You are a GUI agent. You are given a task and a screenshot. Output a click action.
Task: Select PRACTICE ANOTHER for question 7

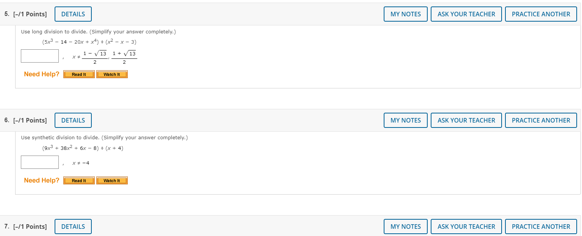click(x=541, y=227)
